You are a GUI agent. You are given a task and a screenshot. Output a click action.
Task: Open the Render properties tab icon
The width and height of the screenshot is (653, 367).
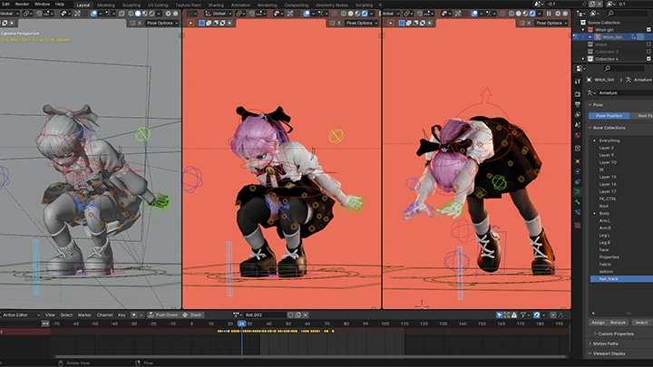pyautogui.click(x=578, y=94)
